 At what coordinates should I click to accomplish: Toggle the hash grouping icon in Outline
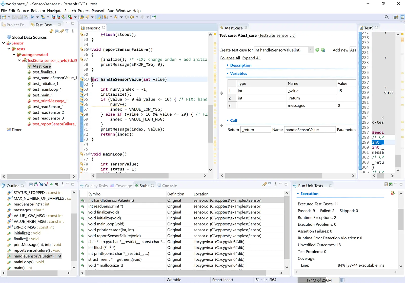click(57, 185)
